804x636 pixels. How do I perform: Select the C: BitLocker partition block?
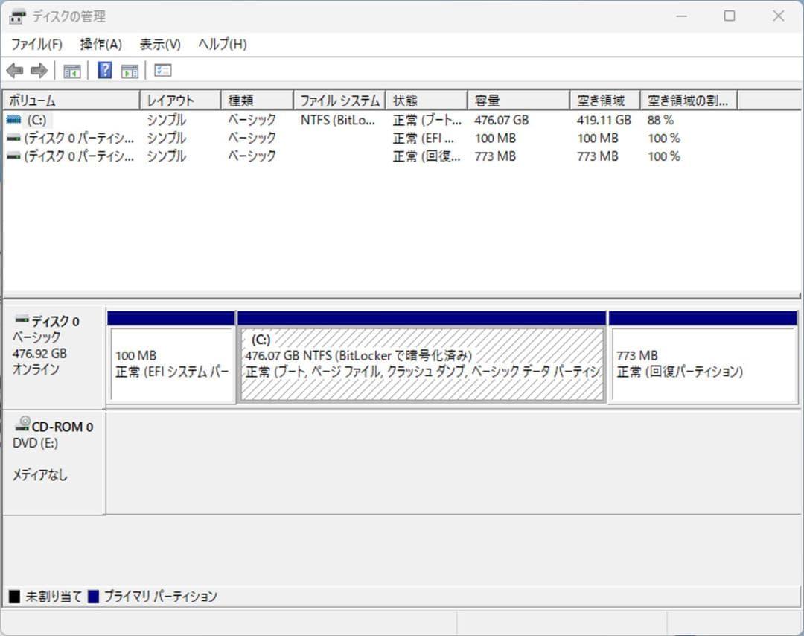click(x=421, y=357)
